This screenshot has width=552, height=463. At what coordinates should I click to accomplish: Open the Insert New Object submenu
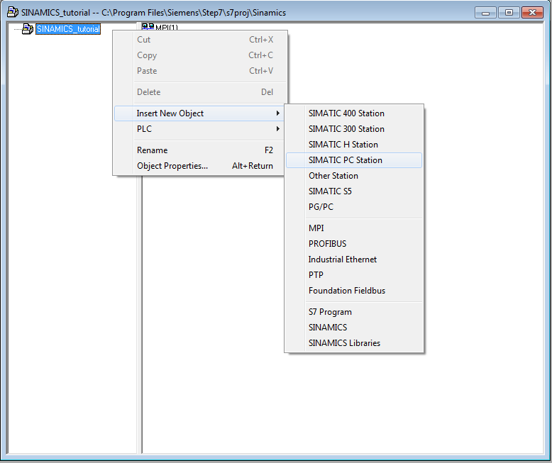point(199,113)
